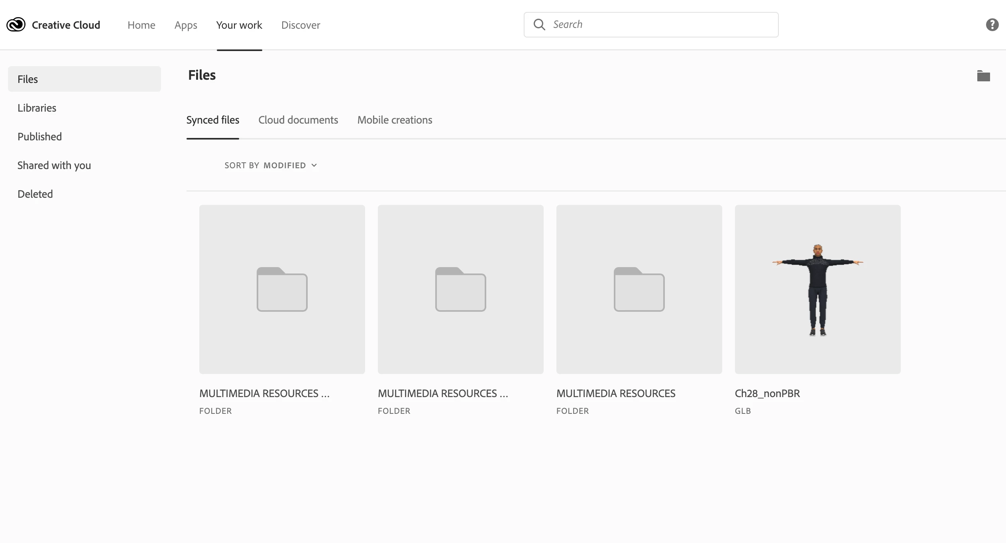The image size is (1006, 543).
Task: Open the Discover section
Action: [301, 25]
